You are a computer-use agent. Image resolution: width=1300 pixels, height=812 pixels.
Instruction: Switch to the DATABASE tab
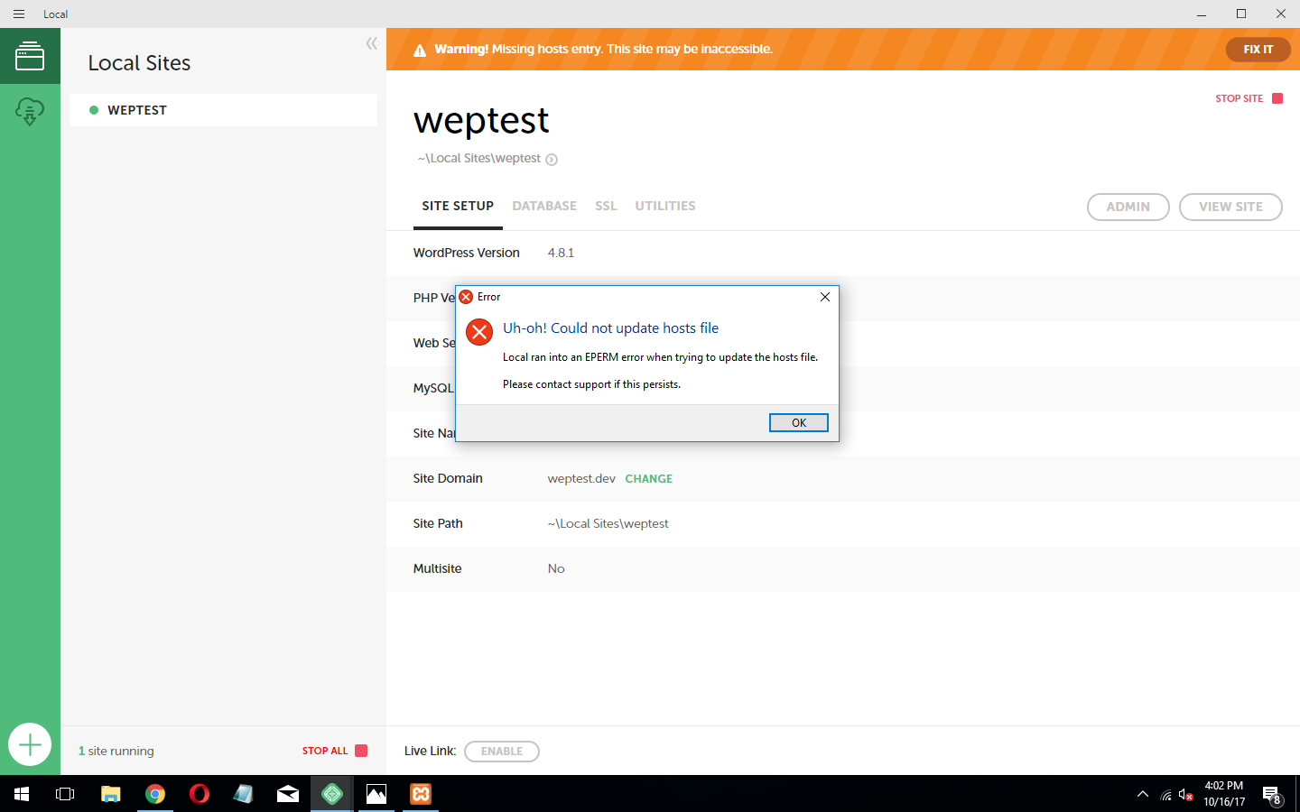pyautogui.click(x=544, y=206)
